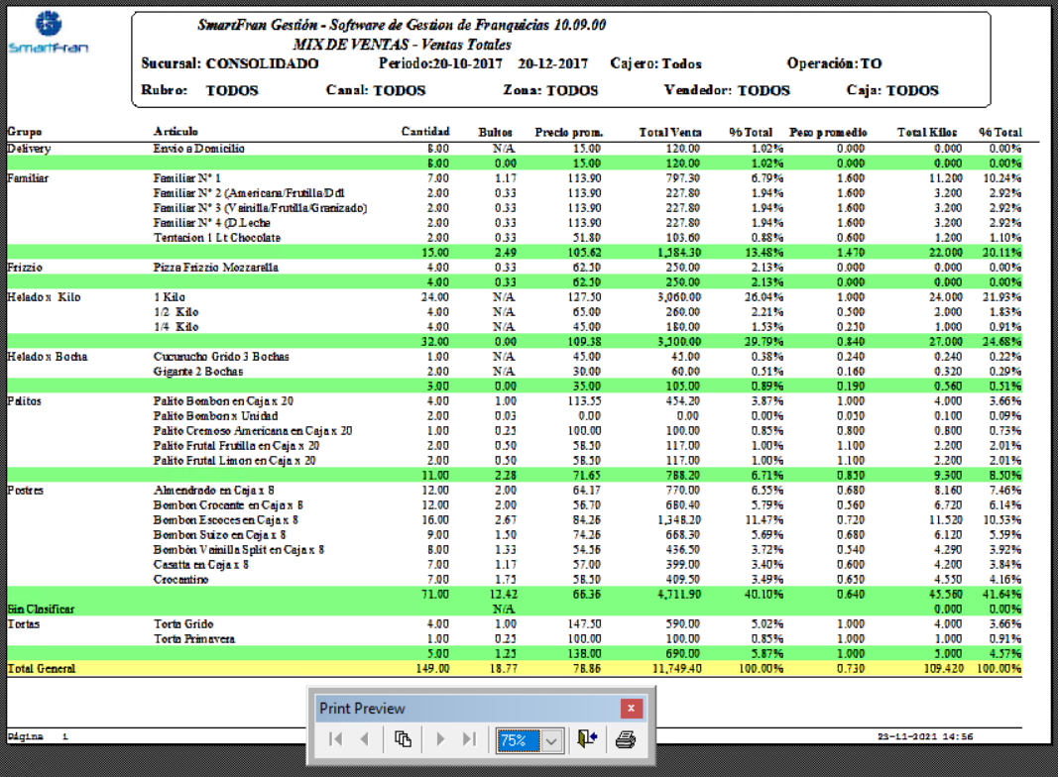This screenshot has width=1058, height=777.
Task: Click Pizza Frizzio Mozzarella article
Action: [216, 268]
